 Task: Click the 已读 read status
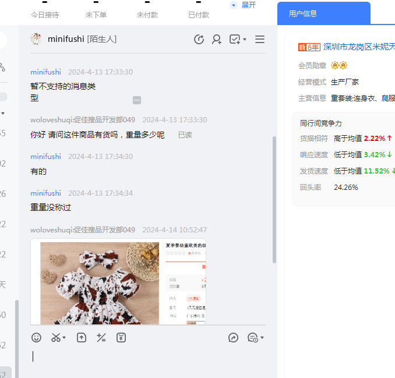185,135
